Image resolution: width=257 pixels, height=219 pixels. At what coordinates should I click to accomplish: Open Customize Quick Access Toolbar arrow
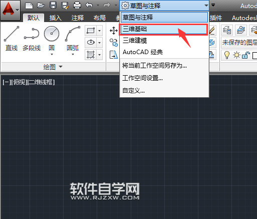(x=213, y=5)
